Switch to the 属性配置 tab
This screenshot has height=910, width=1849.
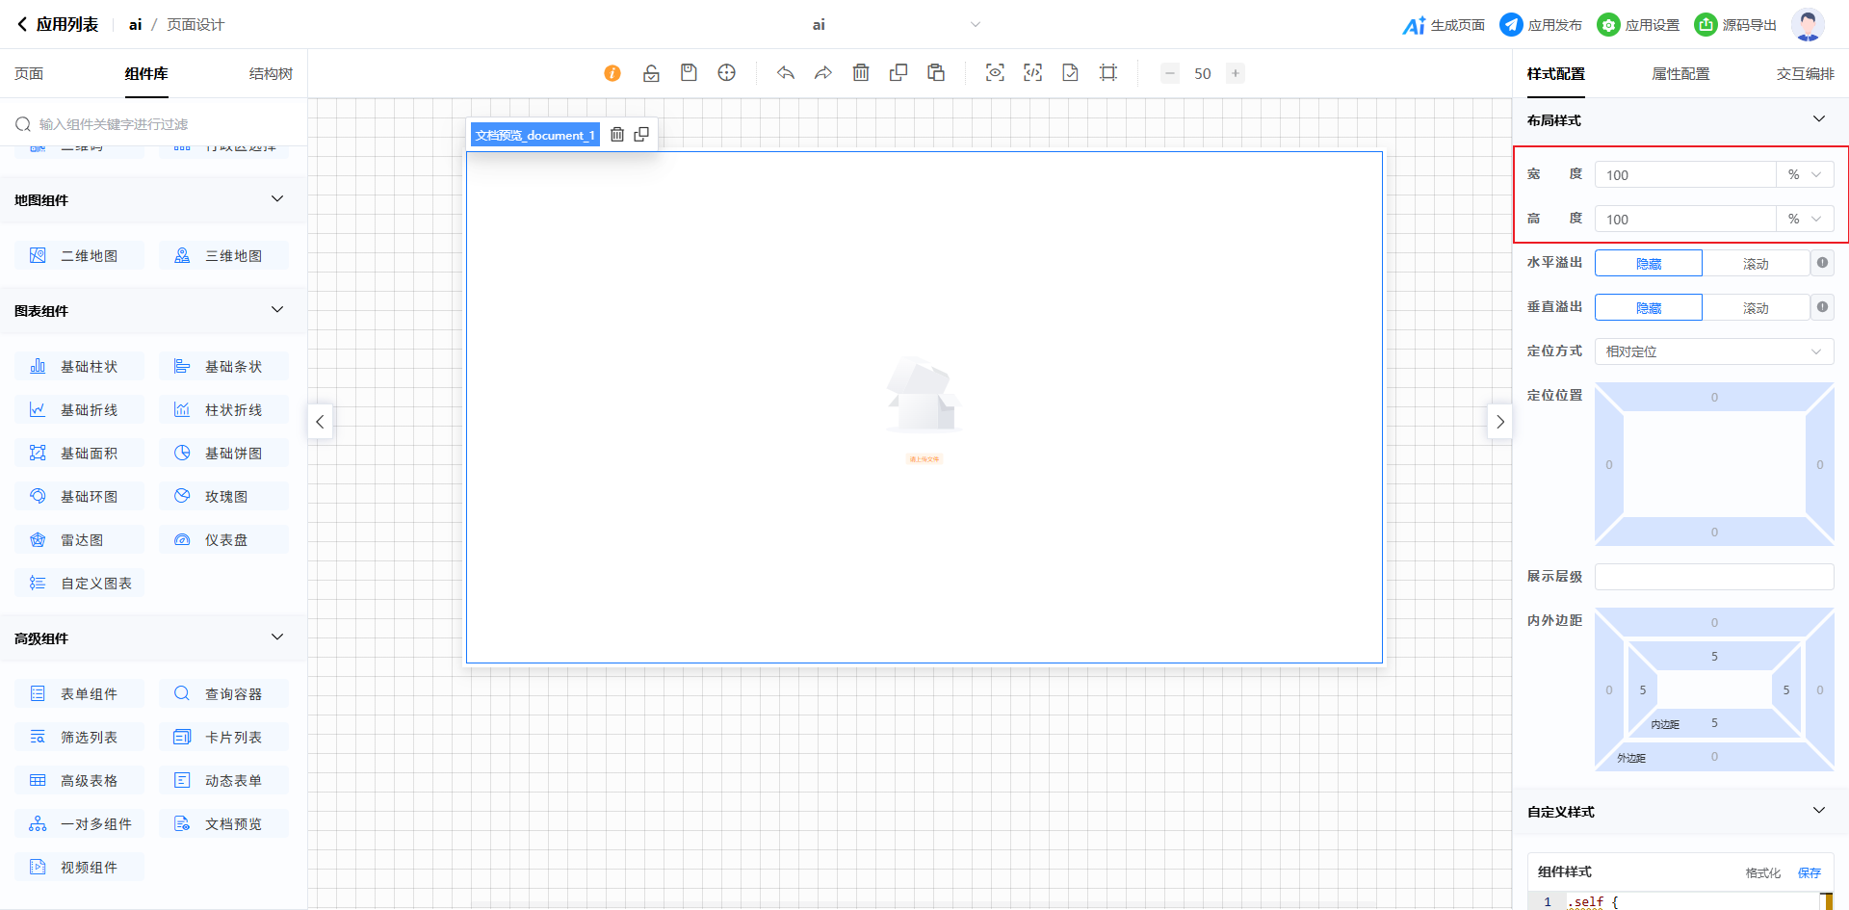point(1680,74)
